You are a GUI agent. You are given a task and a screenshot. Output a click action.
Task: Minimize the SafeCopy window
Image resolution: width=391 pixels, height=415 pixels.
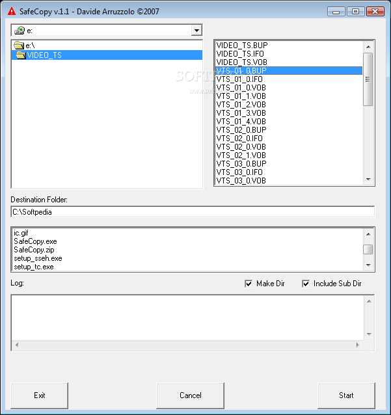coord(336,12)
